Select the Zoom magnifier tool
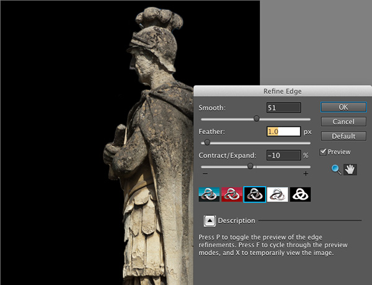Screen dimensions: 372x285 [x=336, y=169]
